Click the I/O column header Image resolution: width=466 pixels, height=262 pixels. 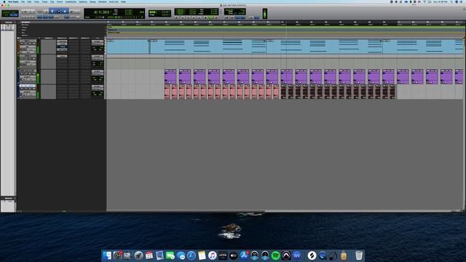tap(98, 38)
